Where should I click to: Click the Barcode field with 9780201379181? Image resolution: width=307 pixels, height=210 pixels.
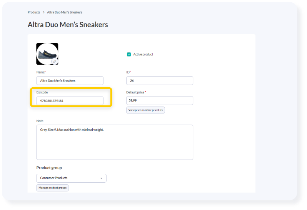click(70, 101)
